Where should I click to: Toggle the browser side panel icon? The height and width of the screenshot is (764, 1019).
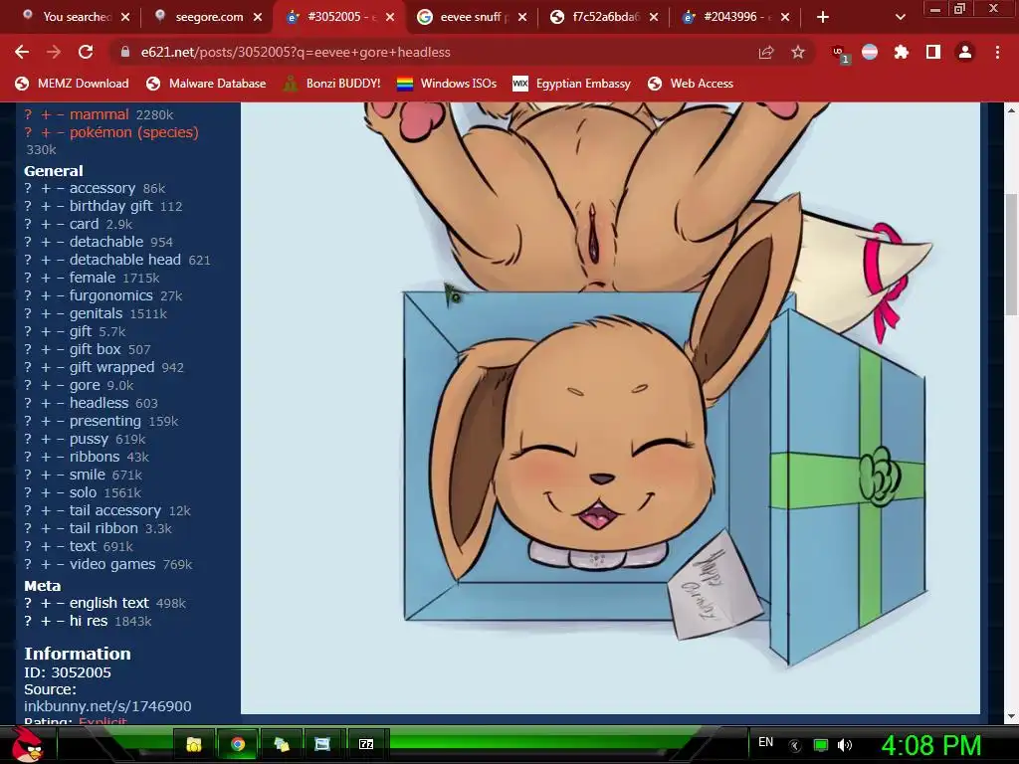pyautogui.click(x=933, y=52)
